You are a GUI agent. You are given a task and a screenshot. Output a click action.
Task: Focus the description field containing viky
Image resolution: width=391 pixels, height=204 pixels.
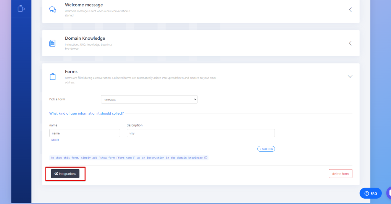pos(200,133)
